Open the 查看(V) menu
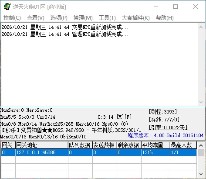Screen dimensions: 206x179 [36, 18]
